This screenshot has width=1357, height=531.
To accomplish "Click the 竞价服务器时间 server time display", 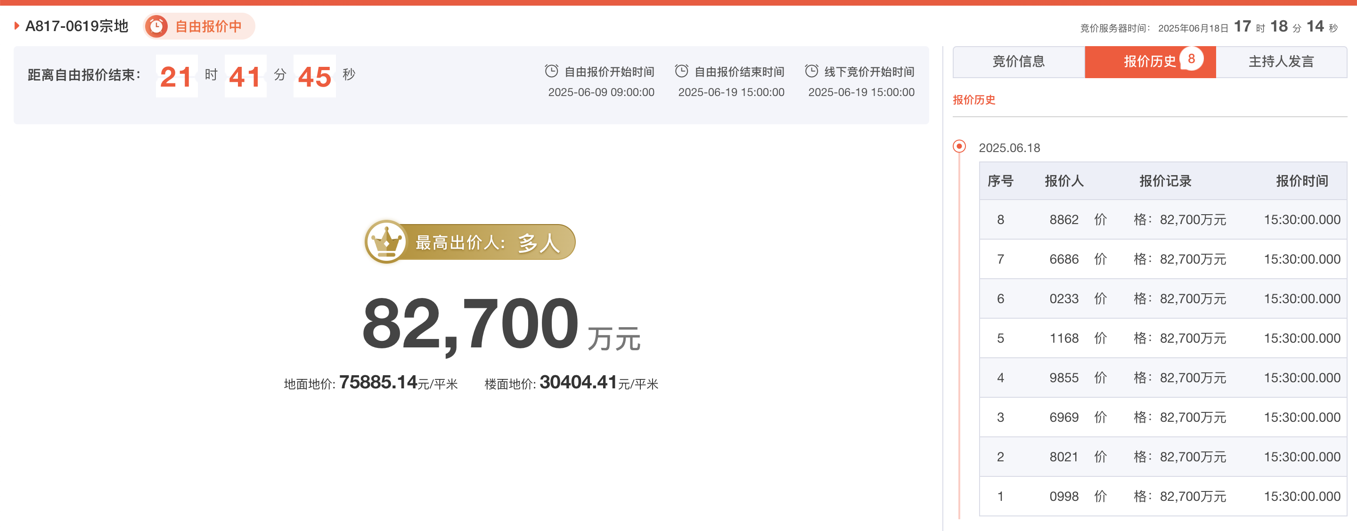I will (x=1209, y=26).
